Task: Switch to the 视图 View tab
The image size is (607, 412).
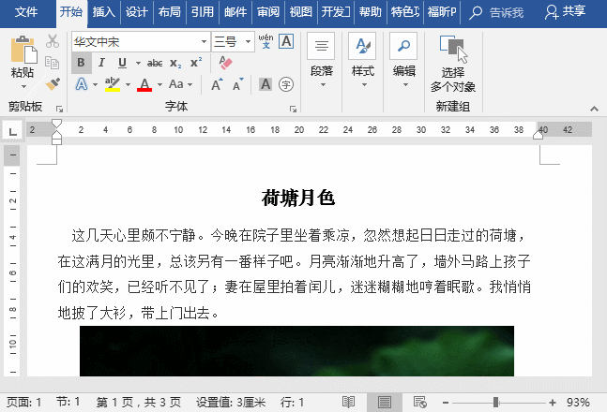Action: coord(301,12)
